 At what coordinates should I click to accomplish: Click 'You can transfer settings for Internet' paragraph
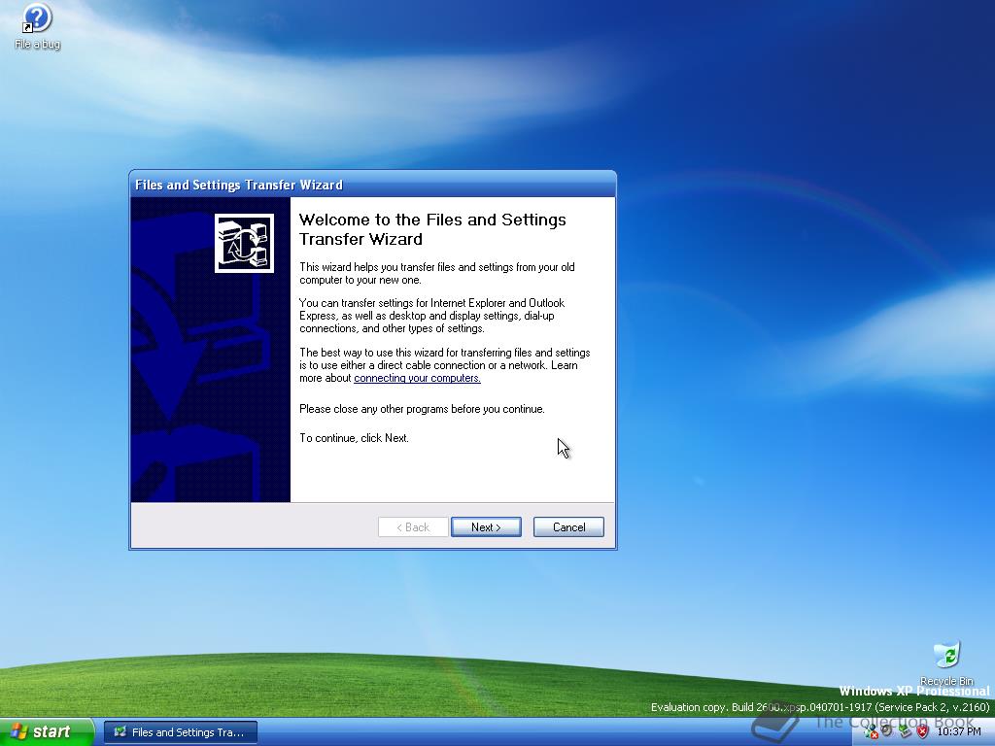tap(432, 316)
